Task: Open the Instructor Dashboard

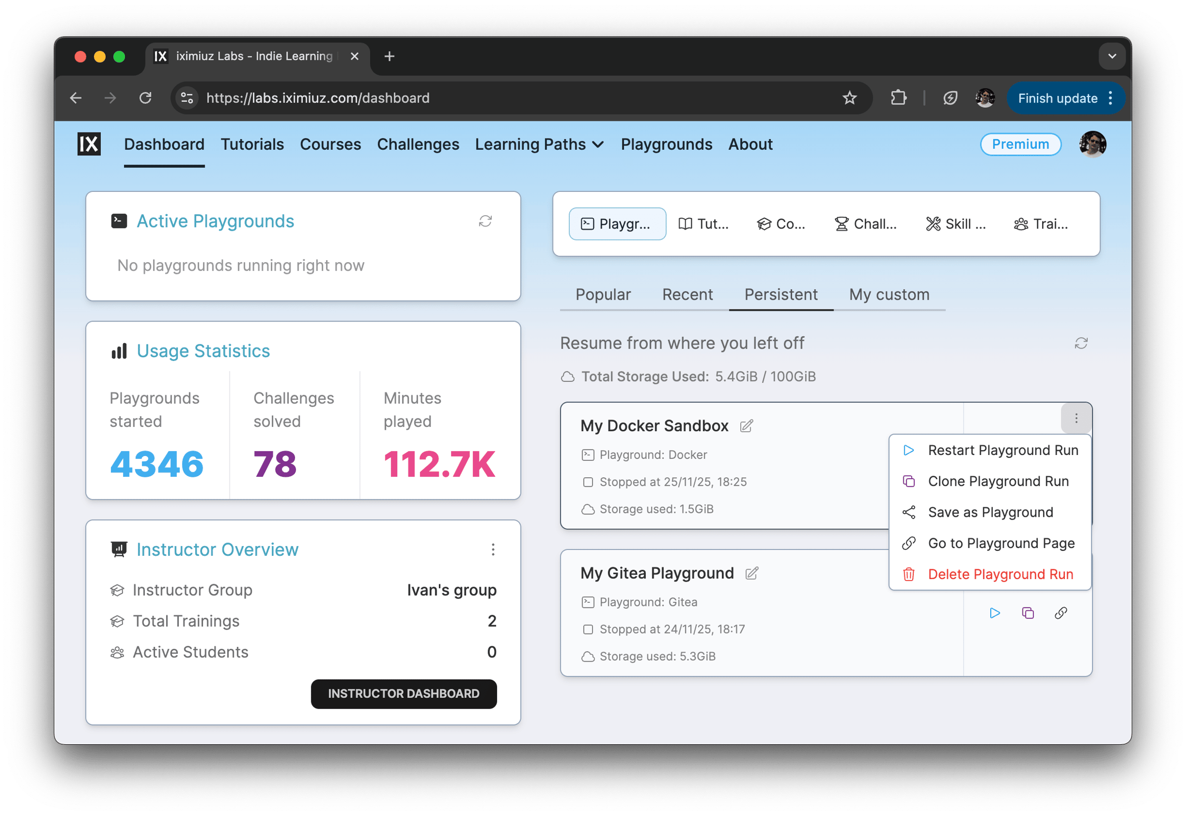Action: tap(404, 694)
